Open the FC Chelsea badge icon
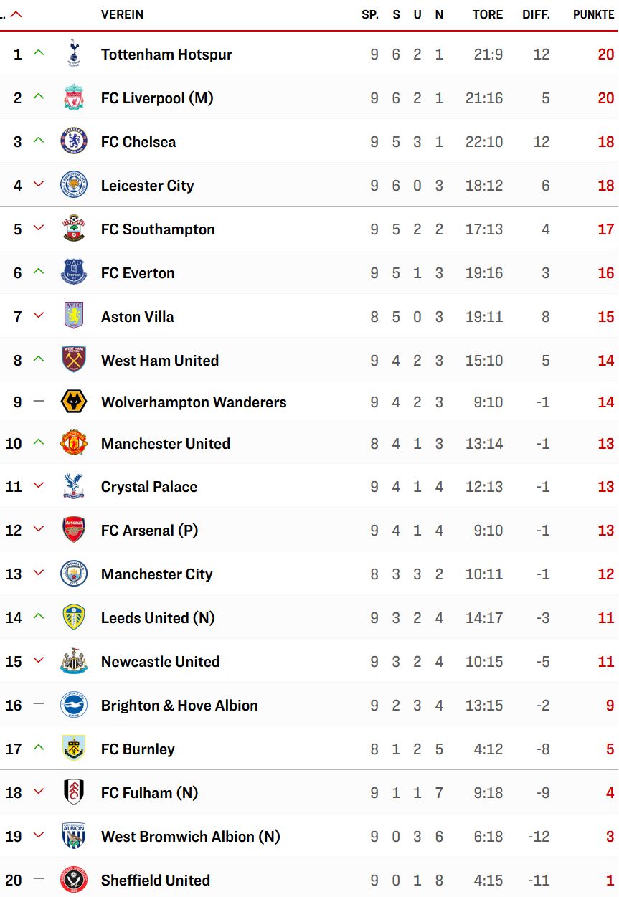 tap(74, 141)
